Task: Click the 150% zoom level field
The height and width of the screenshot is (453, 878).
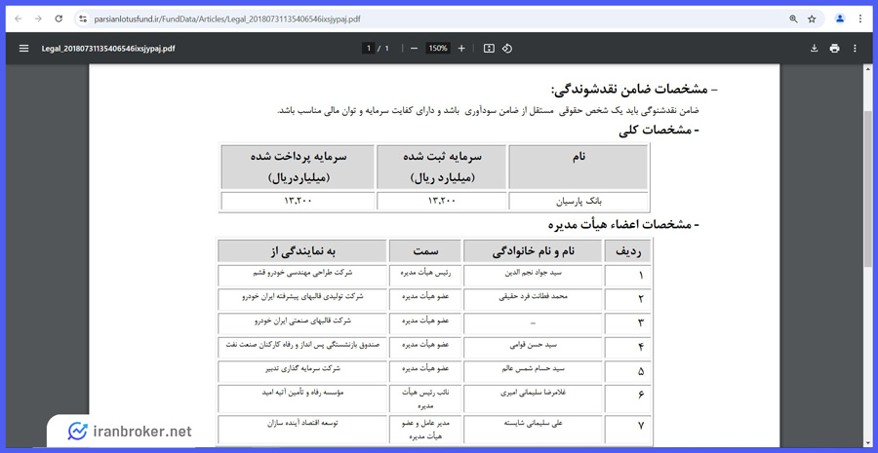Action: [x=438, y=48]
